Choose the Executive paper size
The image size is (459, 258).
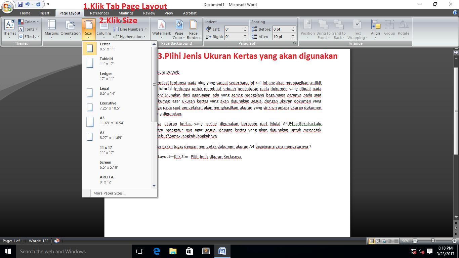(x=117, y=106)
